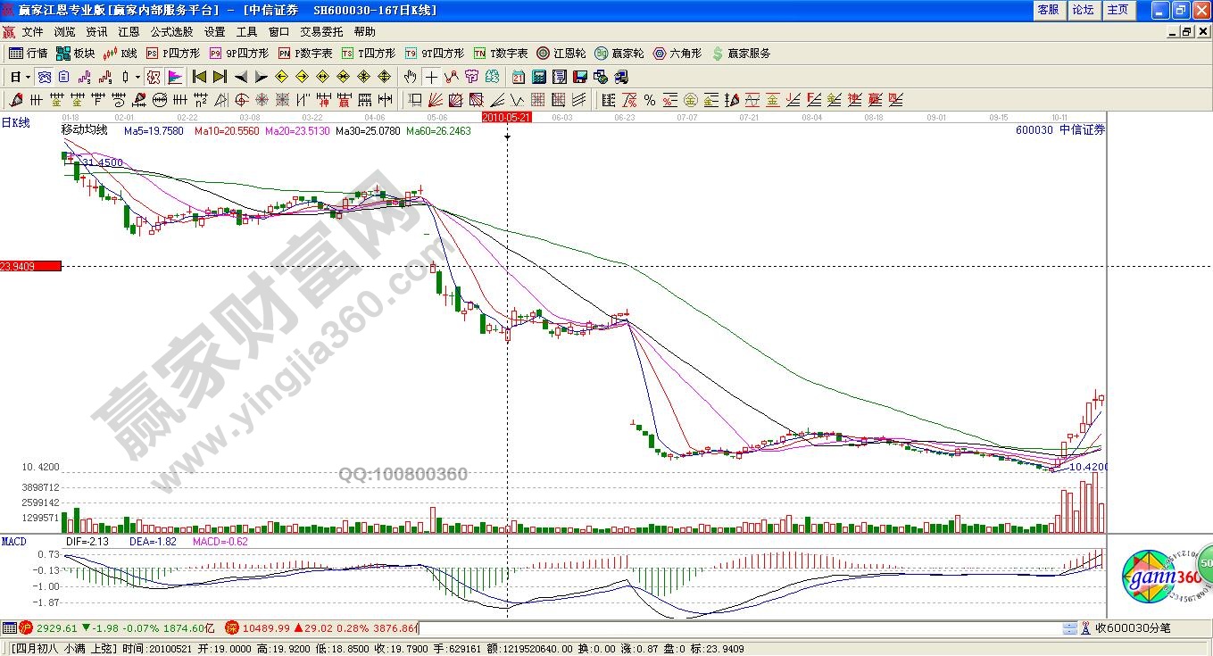Click the calculator icon in toolbar

point(540,77)
